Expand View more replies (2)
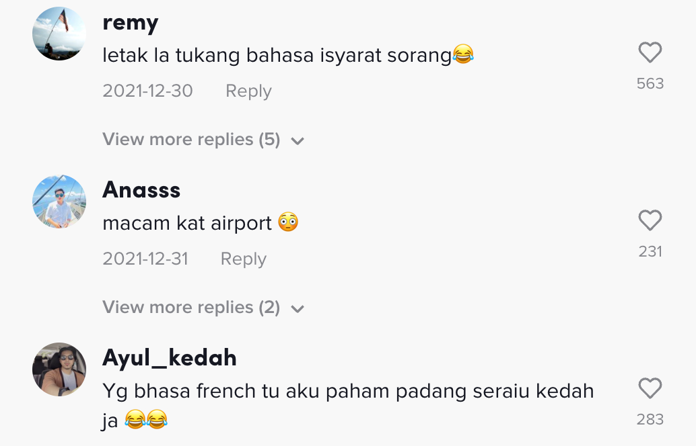696x446 pixels. 191,308
